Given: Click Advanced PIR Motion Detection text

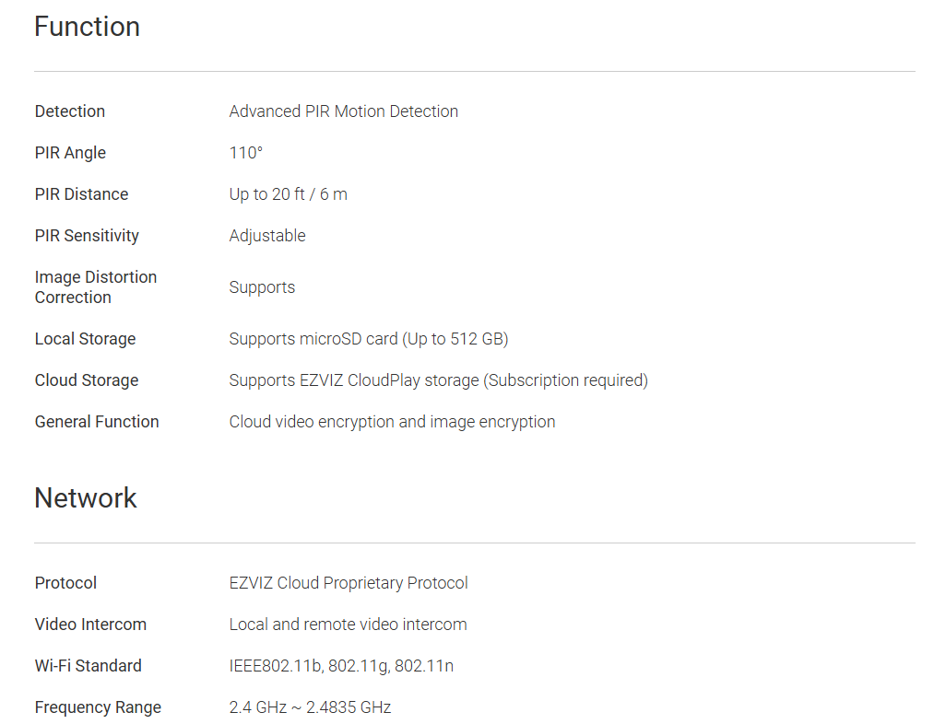Looking at the screenshot, I should 343,111.
